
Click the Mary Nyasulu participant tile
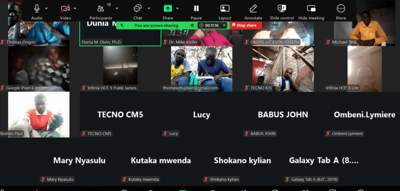click(79, 161)
